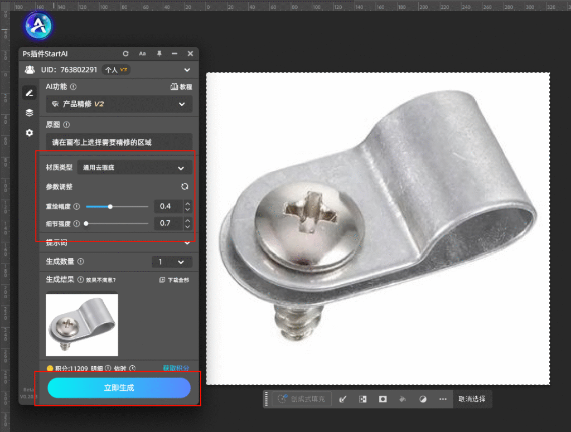The height and width of the screenshot is (432, 571).
Task: Open the three-dot more options in taskbar
Action: point(443,399)
